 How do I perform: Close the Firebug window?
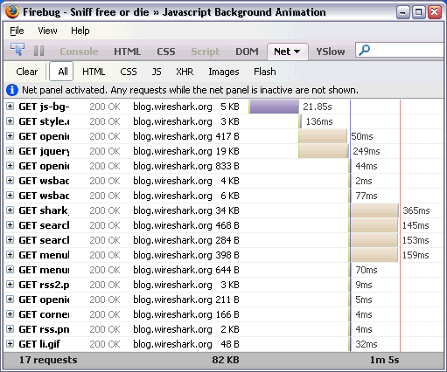coord(434,12)
